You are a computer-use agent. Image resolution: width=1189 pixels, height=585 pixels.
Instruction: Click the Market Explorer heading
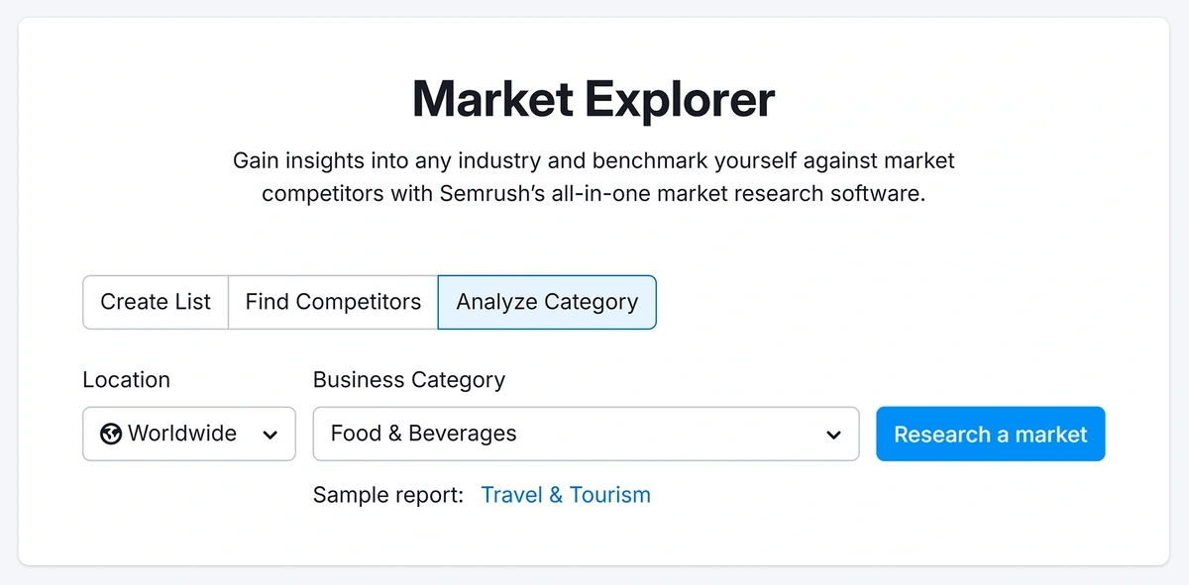tap(594, 99)
